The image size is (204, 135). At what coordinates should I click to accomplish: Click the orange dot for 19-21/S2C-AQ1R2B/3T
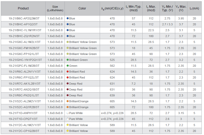click(68, 107)
